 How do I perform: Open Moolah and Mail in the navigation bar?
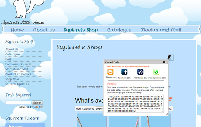coord(161,30)
